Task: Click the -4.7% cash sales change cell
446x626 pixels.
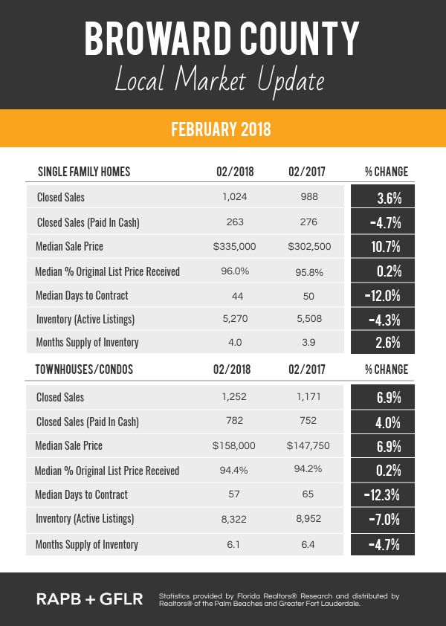Action: [x=383, y=222]
